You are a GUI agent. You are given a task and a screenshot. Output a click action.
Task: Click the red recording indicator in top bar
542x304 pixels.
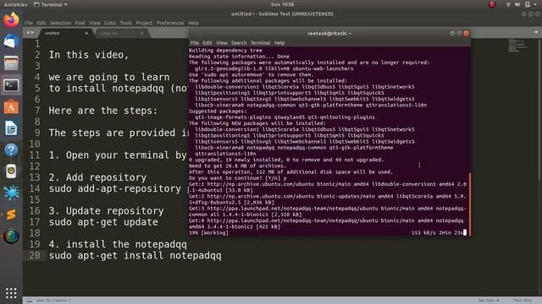(x=492, y=4)
